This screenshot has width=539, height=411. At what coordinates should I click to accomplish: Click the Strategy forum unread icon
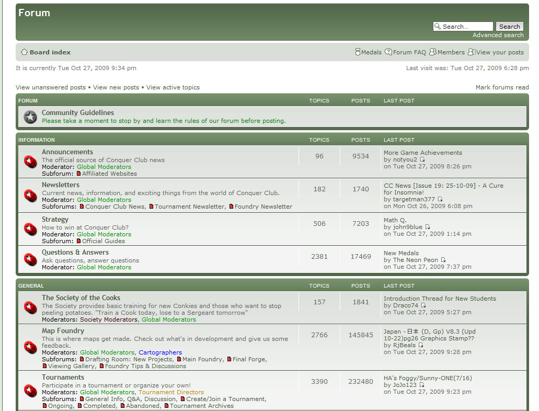[30, 229]
